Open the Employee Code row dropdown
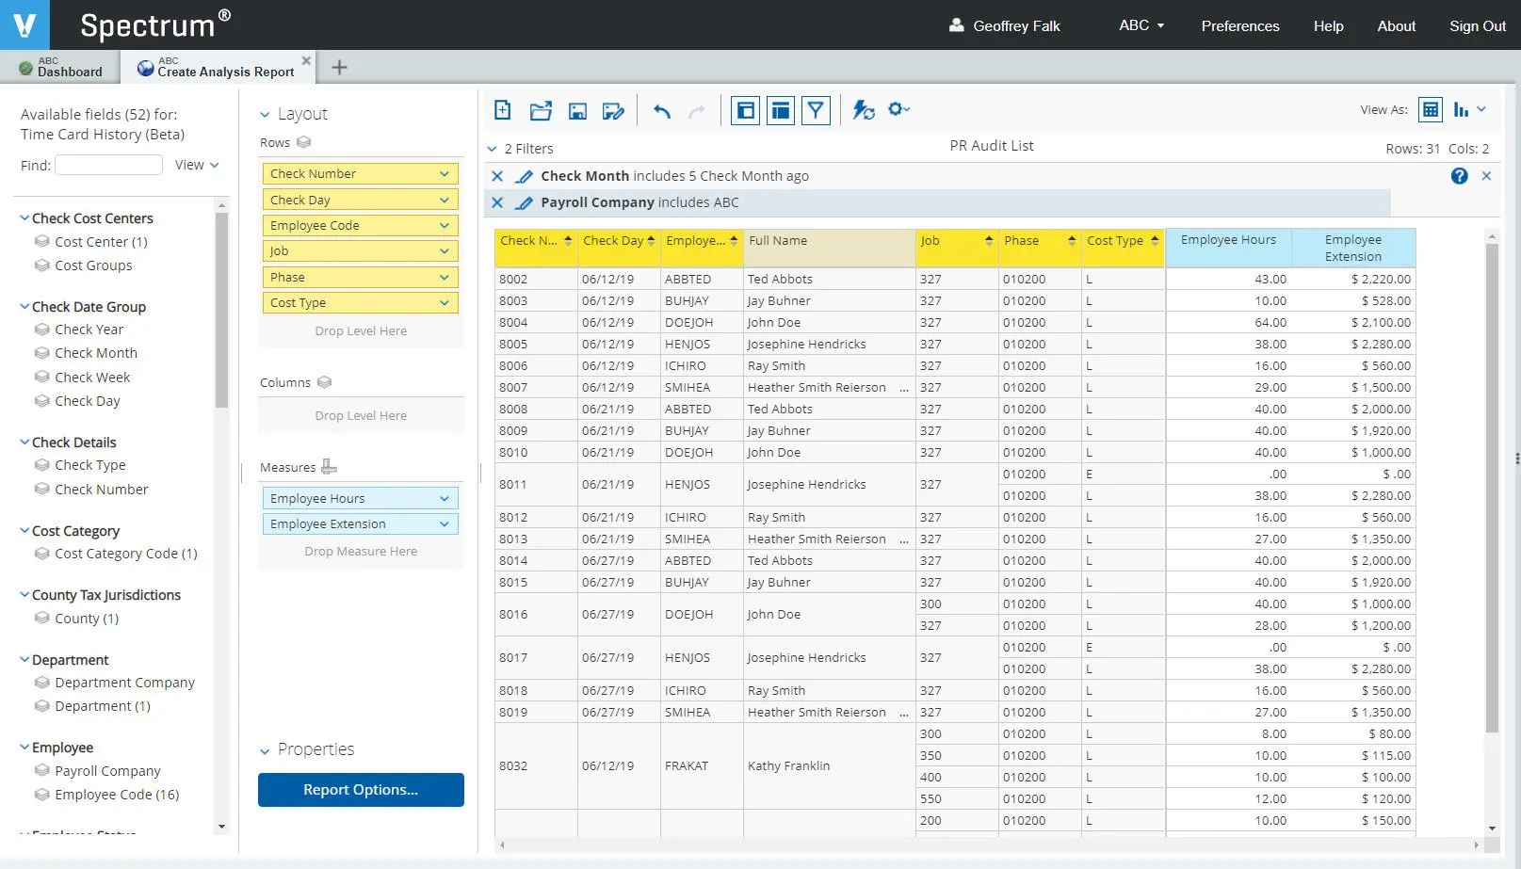Screen dimensions: 1521x869 (444, 226)
